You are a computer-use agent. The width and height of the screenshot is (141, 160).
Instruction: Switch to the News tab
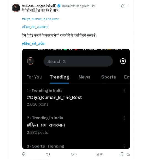(x=84, y=77)
